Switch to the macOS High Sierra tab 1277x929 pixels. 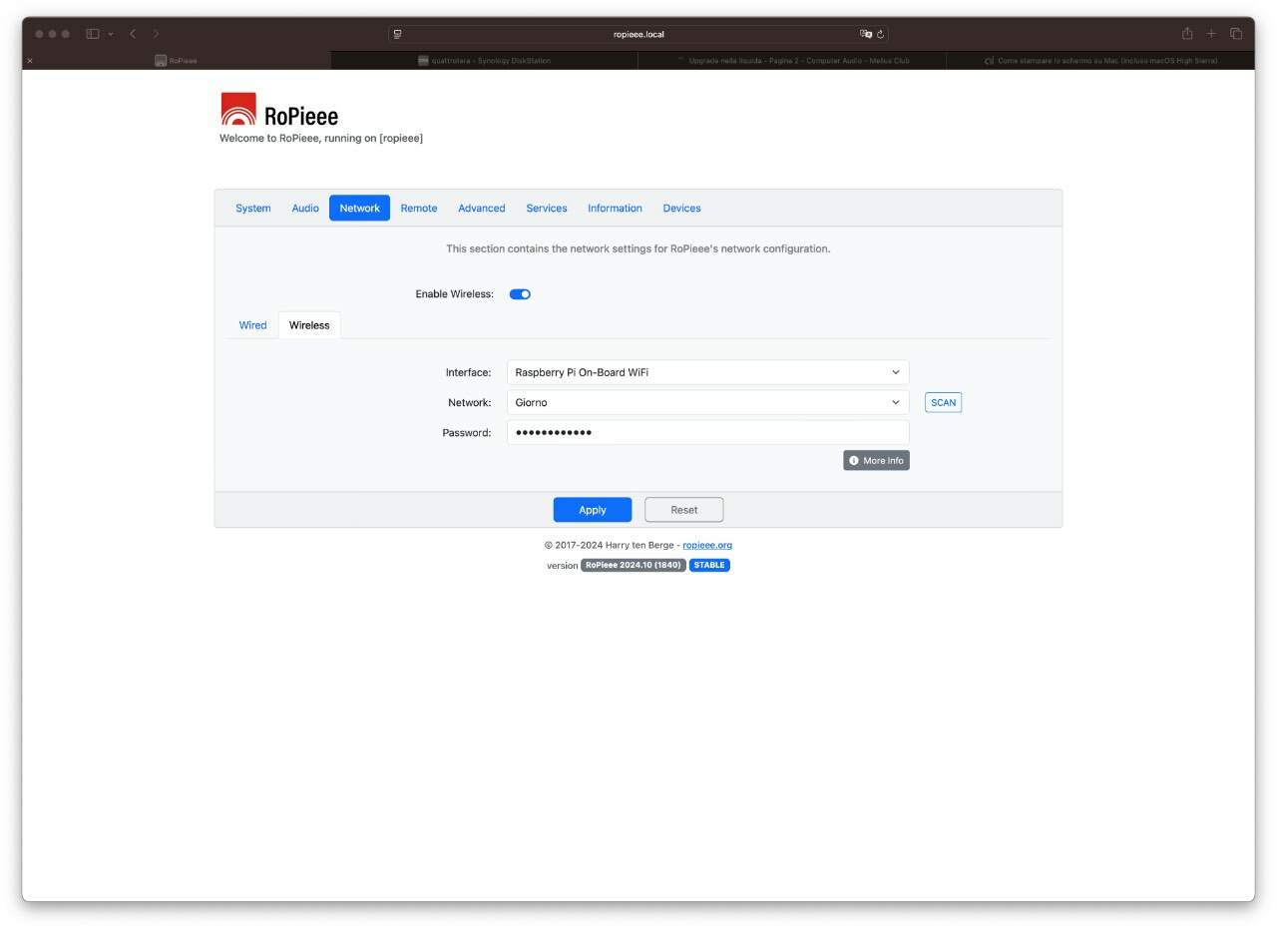pyautogui.click(x=1100, y=61)
